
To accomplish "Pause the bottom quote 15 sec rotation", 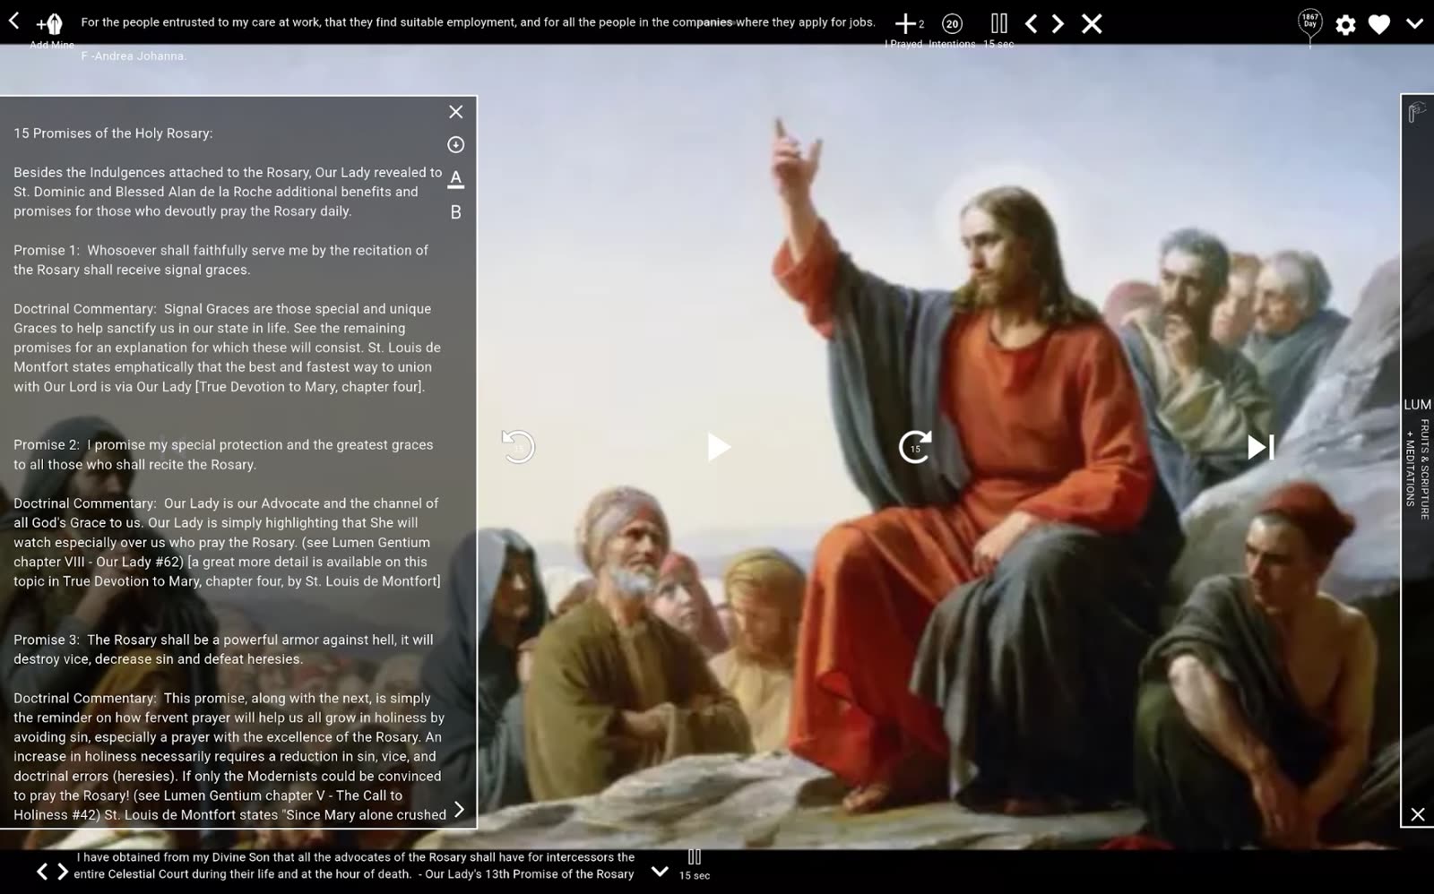I will tap(694, 857).
